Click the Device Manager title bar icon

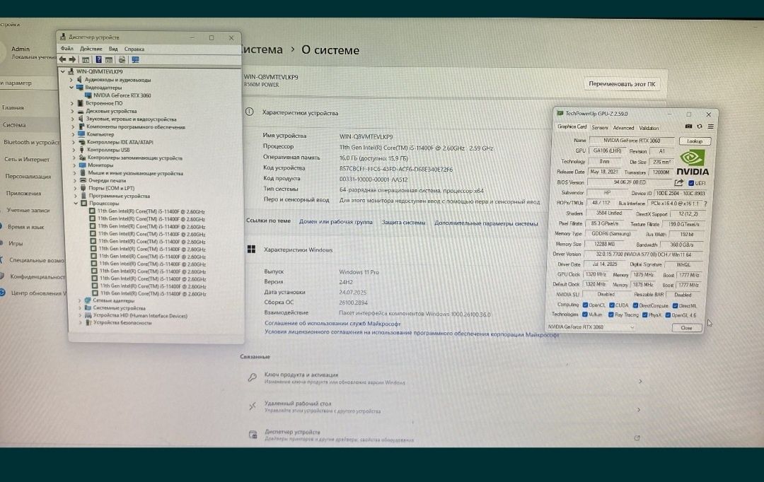pyautogui.click(x=63, y=37)
